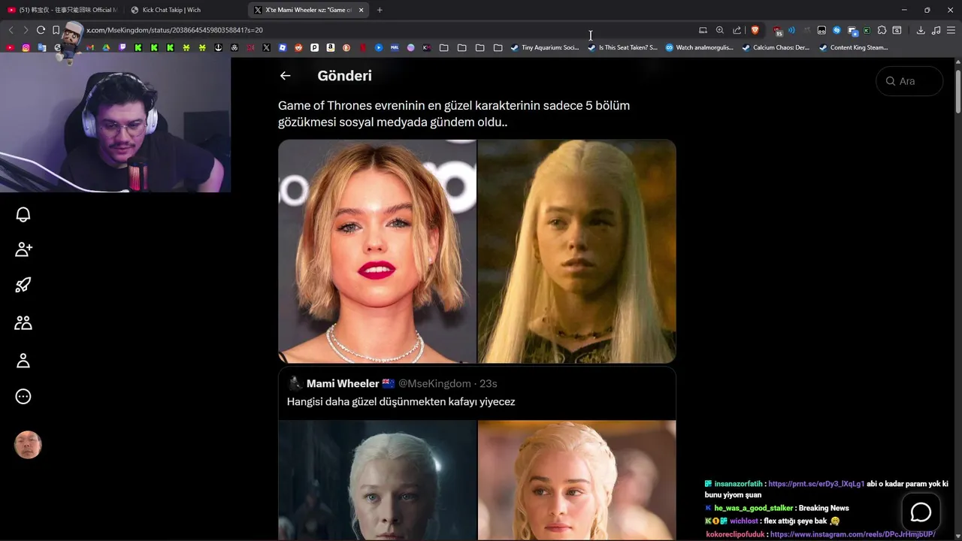Click the insanazorfatih chat username
962x541 pixels.
click(x=737, y=485)
